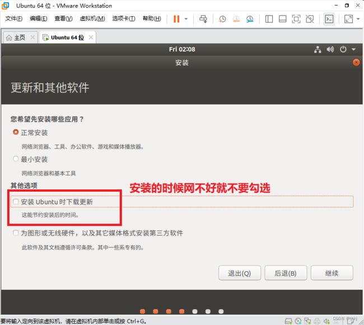
Task: Toggle the thumbnail bar panel
Action: pyautogui.click(x=282, y=19)
